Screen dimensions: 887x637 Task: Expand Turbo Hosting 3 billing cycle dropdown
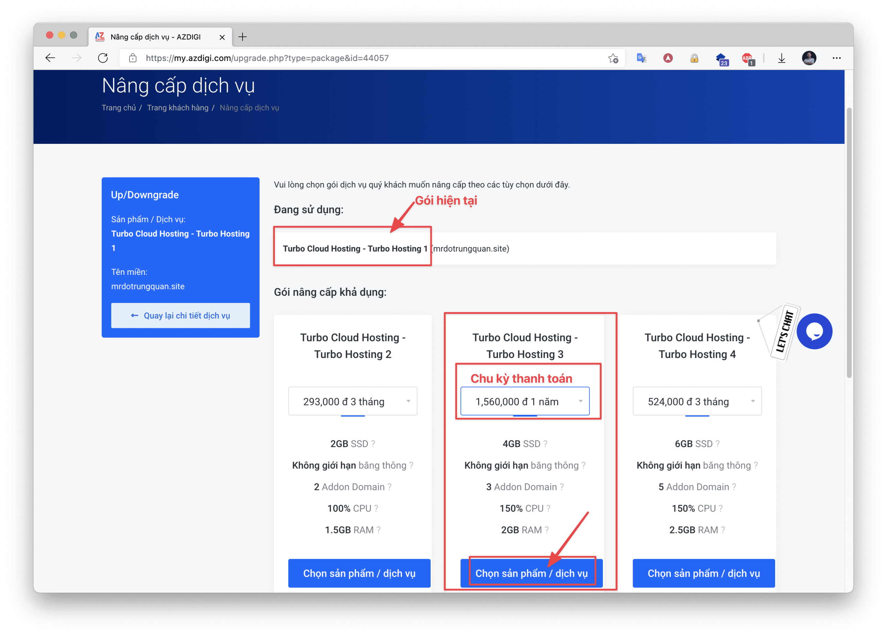click(525, 401)
